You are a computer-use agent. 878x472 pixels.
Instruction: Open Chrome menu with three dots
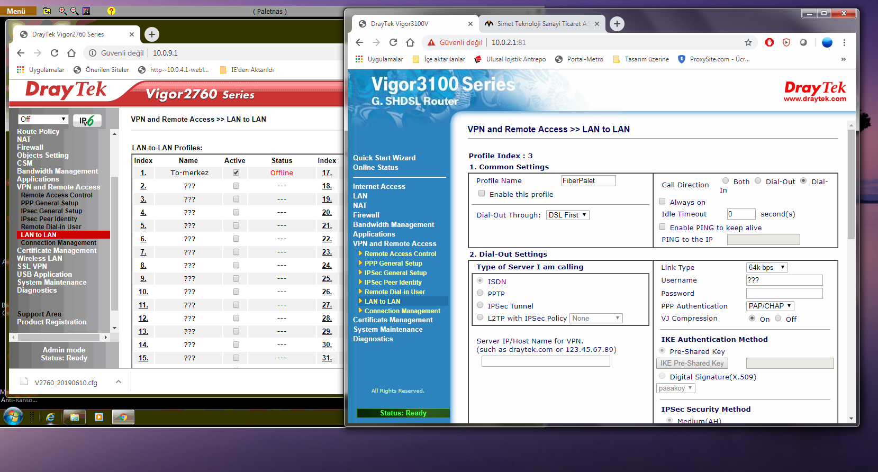(844, 42)
